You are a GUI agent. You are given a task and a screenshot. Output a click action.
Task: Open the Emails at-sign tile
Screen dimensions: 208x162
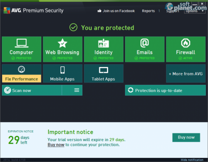point(145,49)
